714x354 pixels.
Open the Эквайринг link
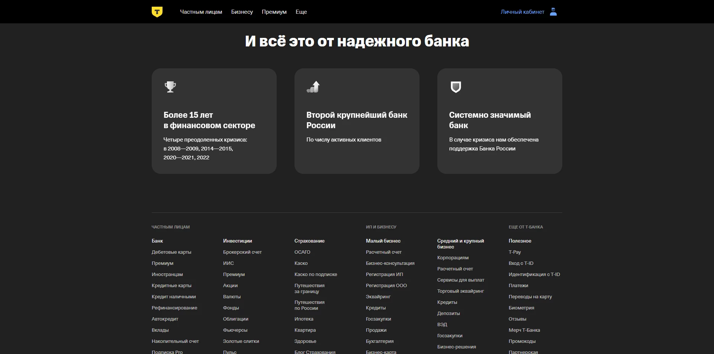(x=378, y=297)
